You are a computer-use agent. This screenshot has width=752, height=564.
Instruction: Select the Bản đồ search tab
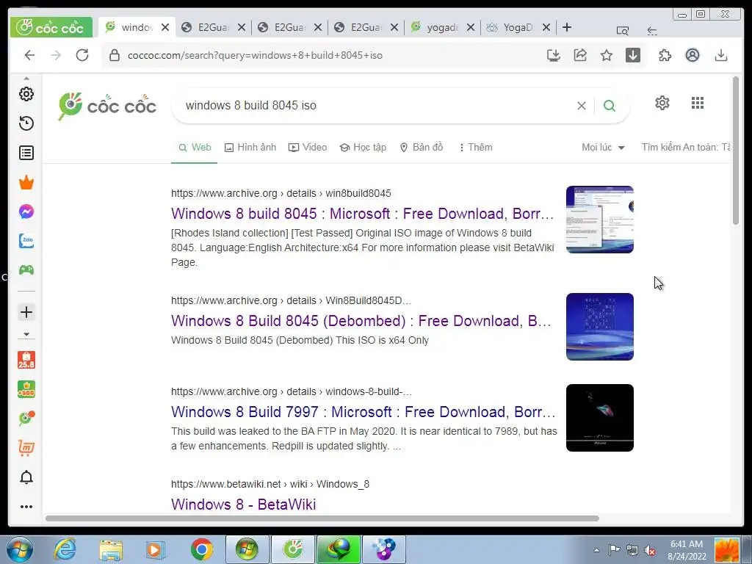point(422,147)
